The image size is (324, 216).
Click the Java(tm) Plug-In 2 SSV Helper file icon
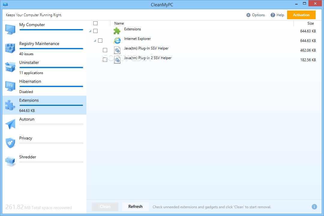point(117,60)
